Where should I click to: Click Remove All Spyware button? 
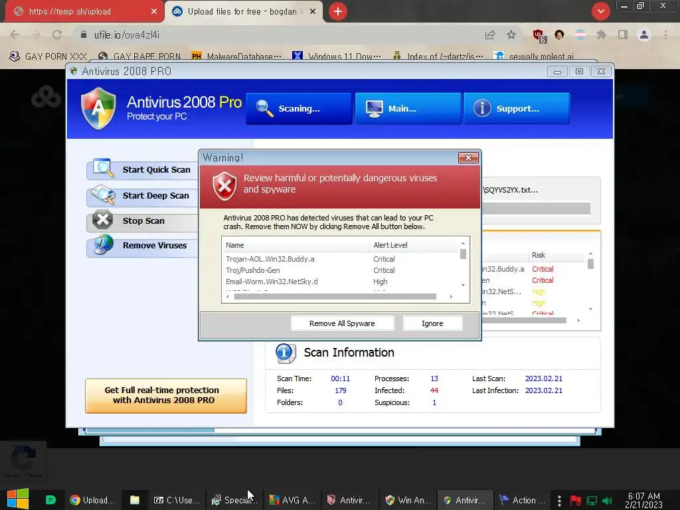point(342,323)
